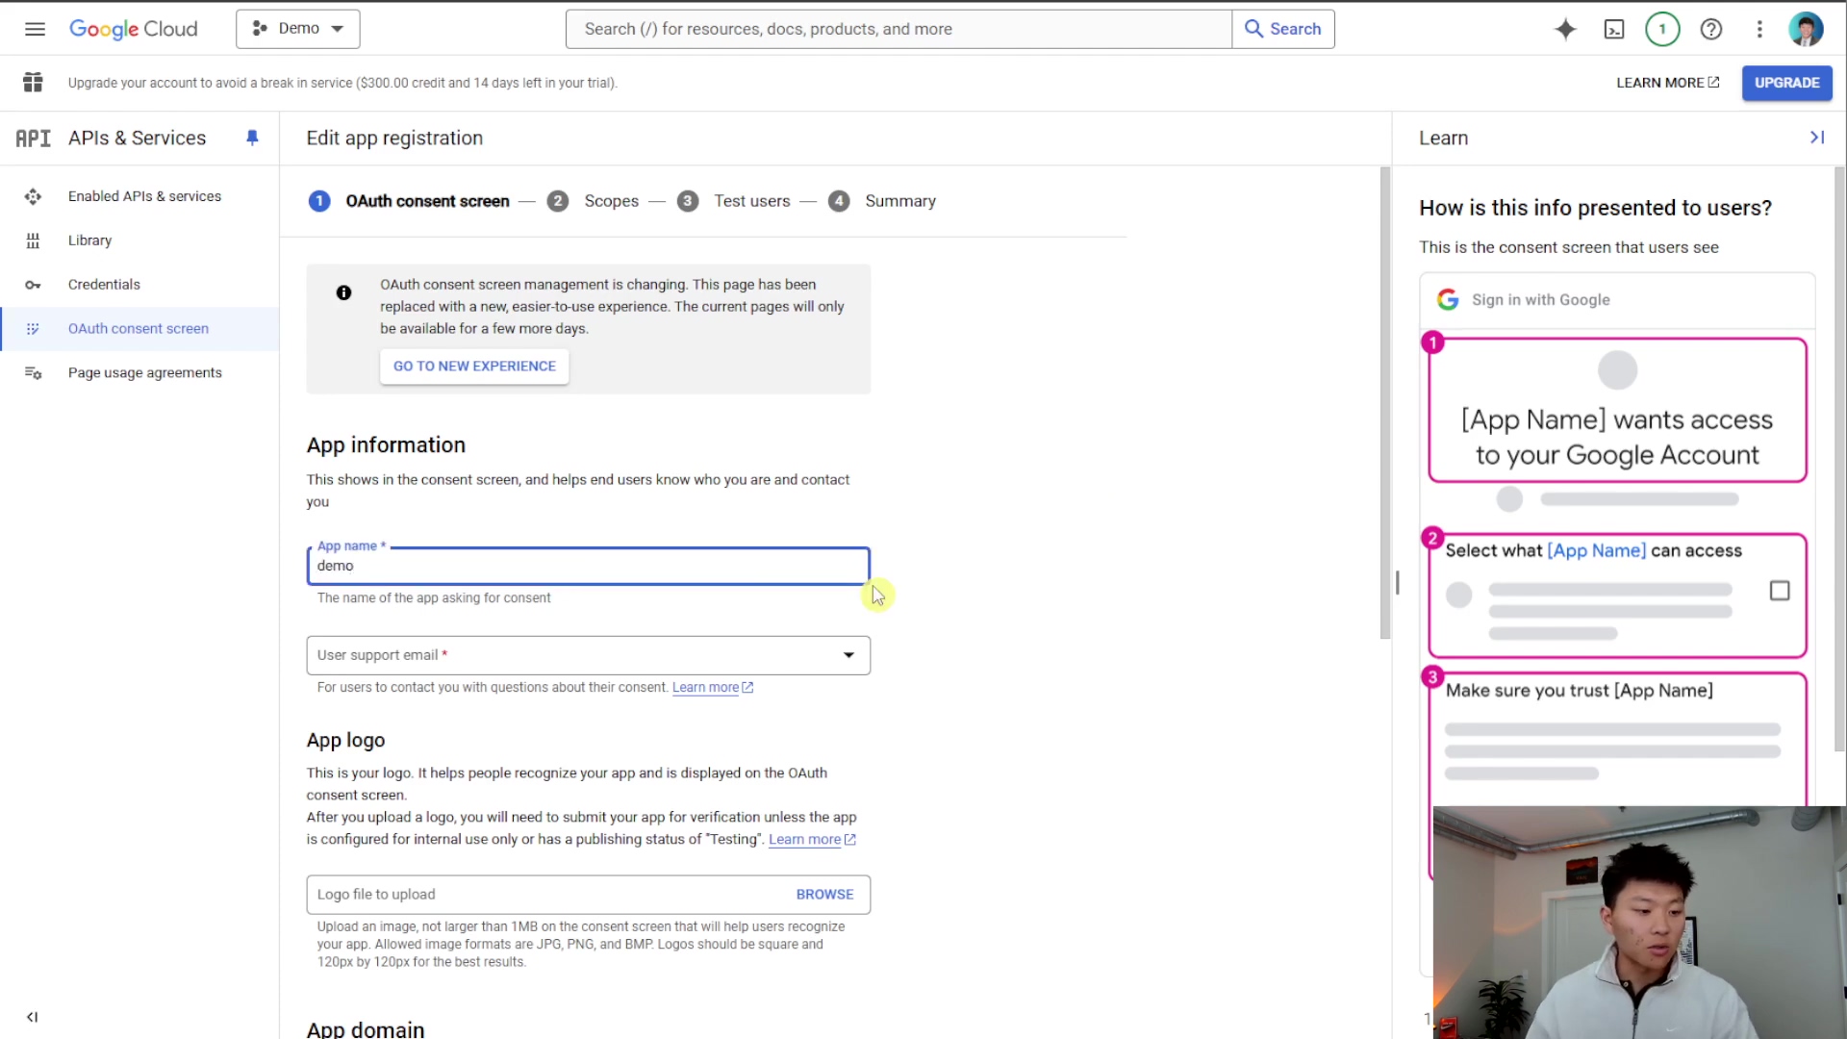
Task: Open notifications badge showing 1
Action: (x=1662, y=29)
